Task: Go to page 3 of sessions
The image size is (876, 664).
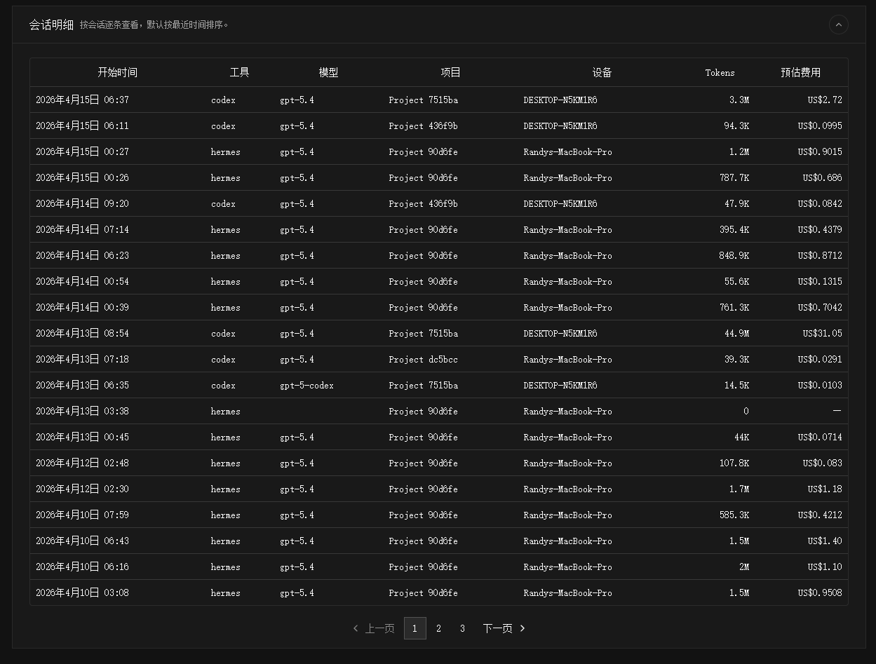Action: point(462,628)
